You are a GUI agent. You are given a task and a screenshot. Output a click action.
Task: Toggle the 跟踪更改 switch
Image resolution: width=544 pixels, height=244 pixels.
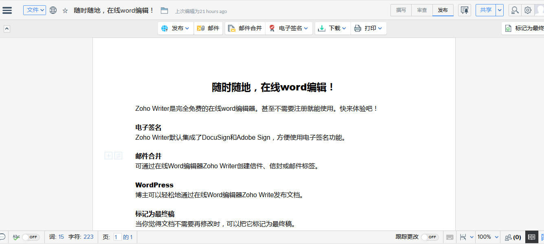pyautogui.click(x=430, y=237)
